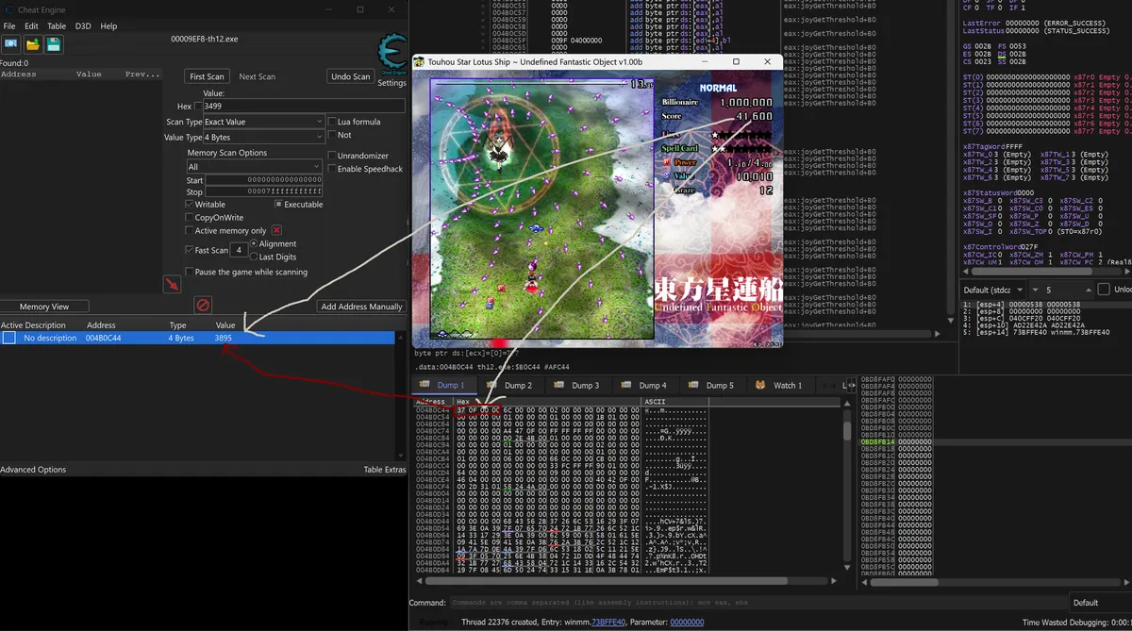Toggle the Executable checkbox
1132x631 pixels.
(x=278, y=204)
